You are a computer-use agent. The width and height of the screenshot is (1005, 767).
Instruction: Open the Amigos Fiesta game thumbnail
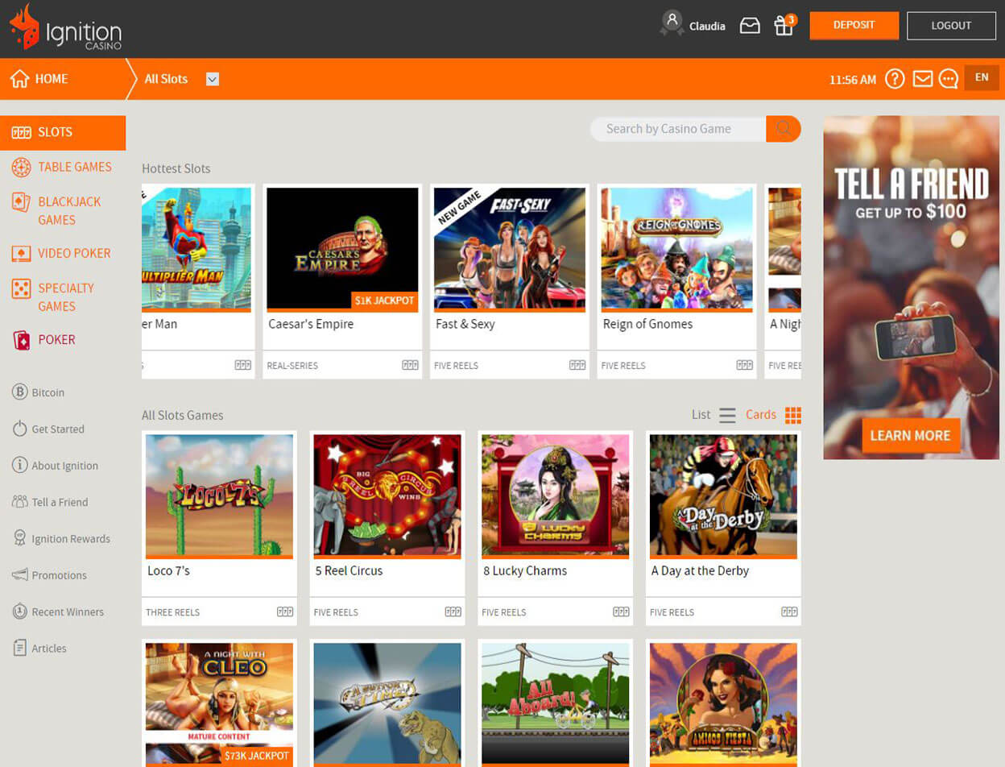pyautogui.click(x=723, y=703)
